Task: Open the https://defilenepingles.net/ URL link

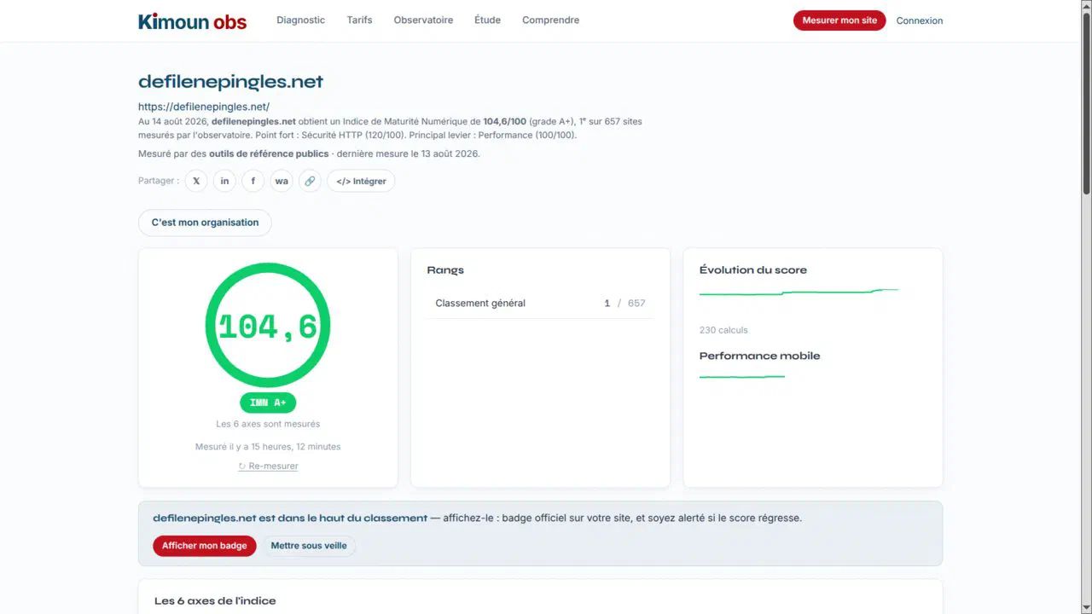Action: tap(204, 107)
